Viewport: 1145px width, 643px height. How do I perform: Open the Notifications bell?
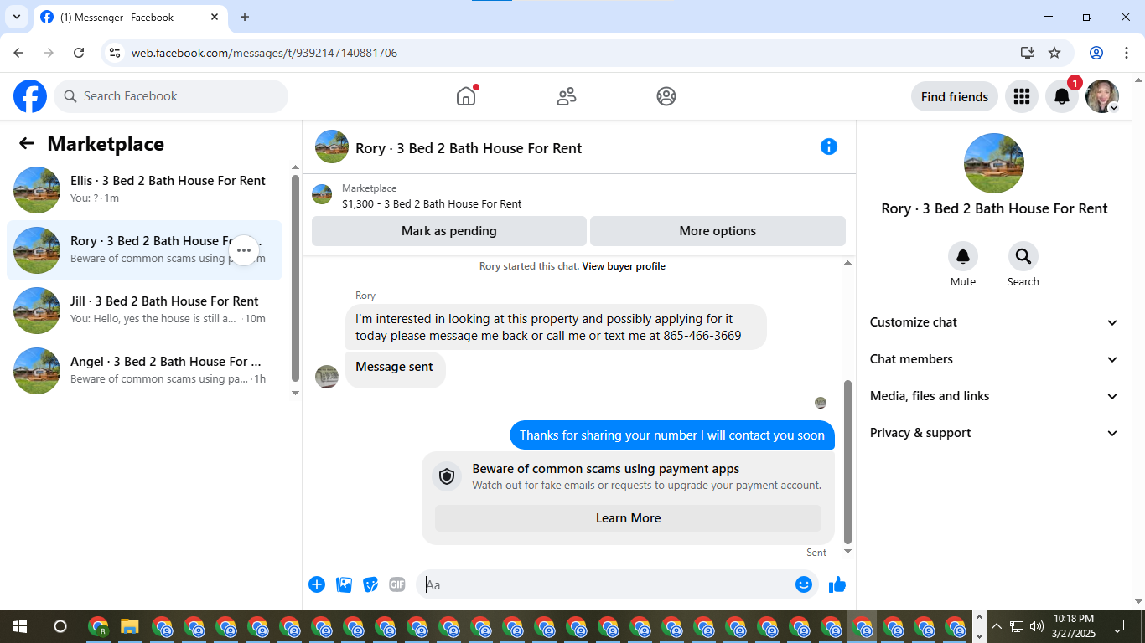click(1061, 96)
